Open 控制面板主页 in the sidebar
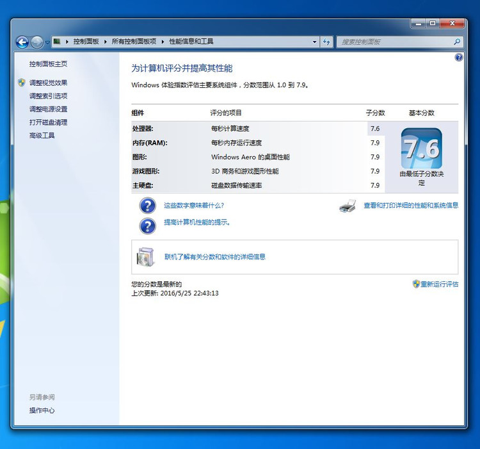The height and width of the screenshot is (449, 480). click(x=48, y=64)
